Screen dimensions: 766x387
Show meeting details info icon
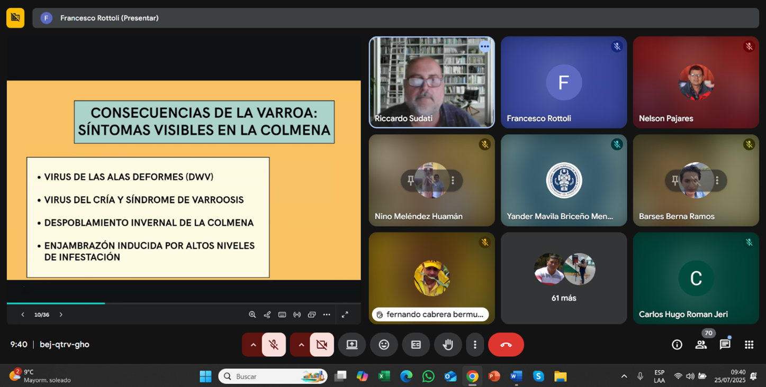tap(677, 345)
